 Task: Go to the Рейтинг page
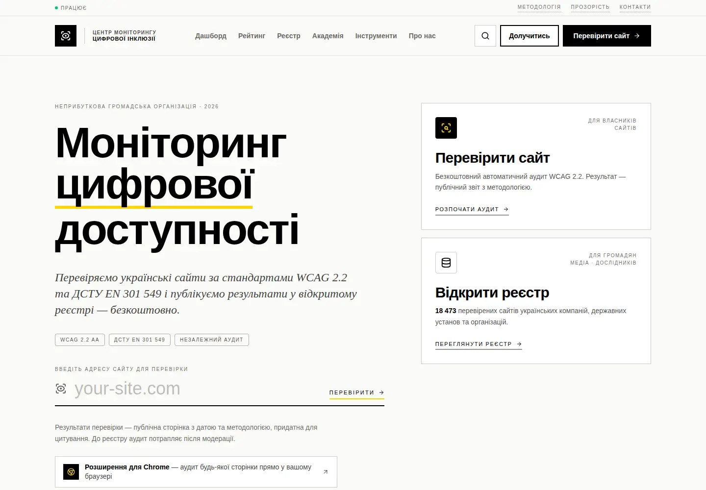pos(252,36)
